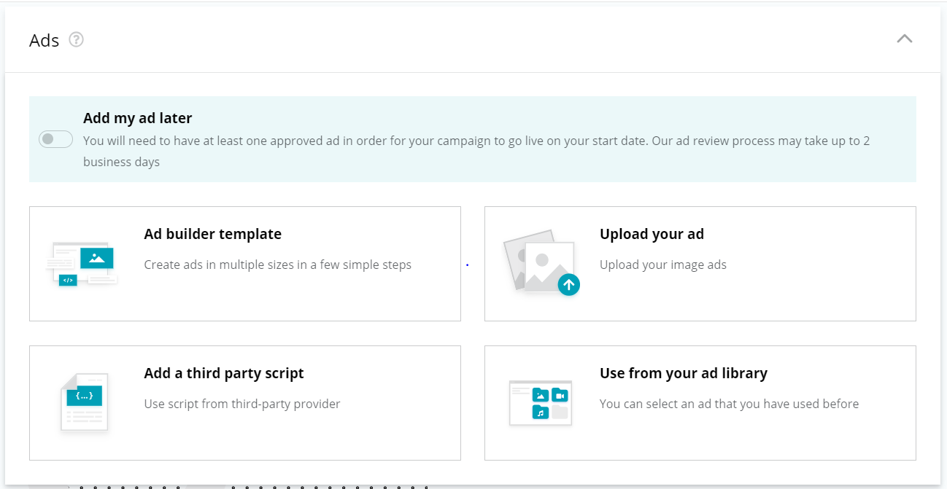947x489 pixels.
Task: Click the ad library media grid icon
Action: (541, 403)
